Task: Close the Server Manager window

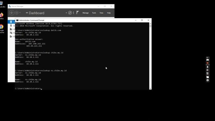Action: click(x=111, y=6)
